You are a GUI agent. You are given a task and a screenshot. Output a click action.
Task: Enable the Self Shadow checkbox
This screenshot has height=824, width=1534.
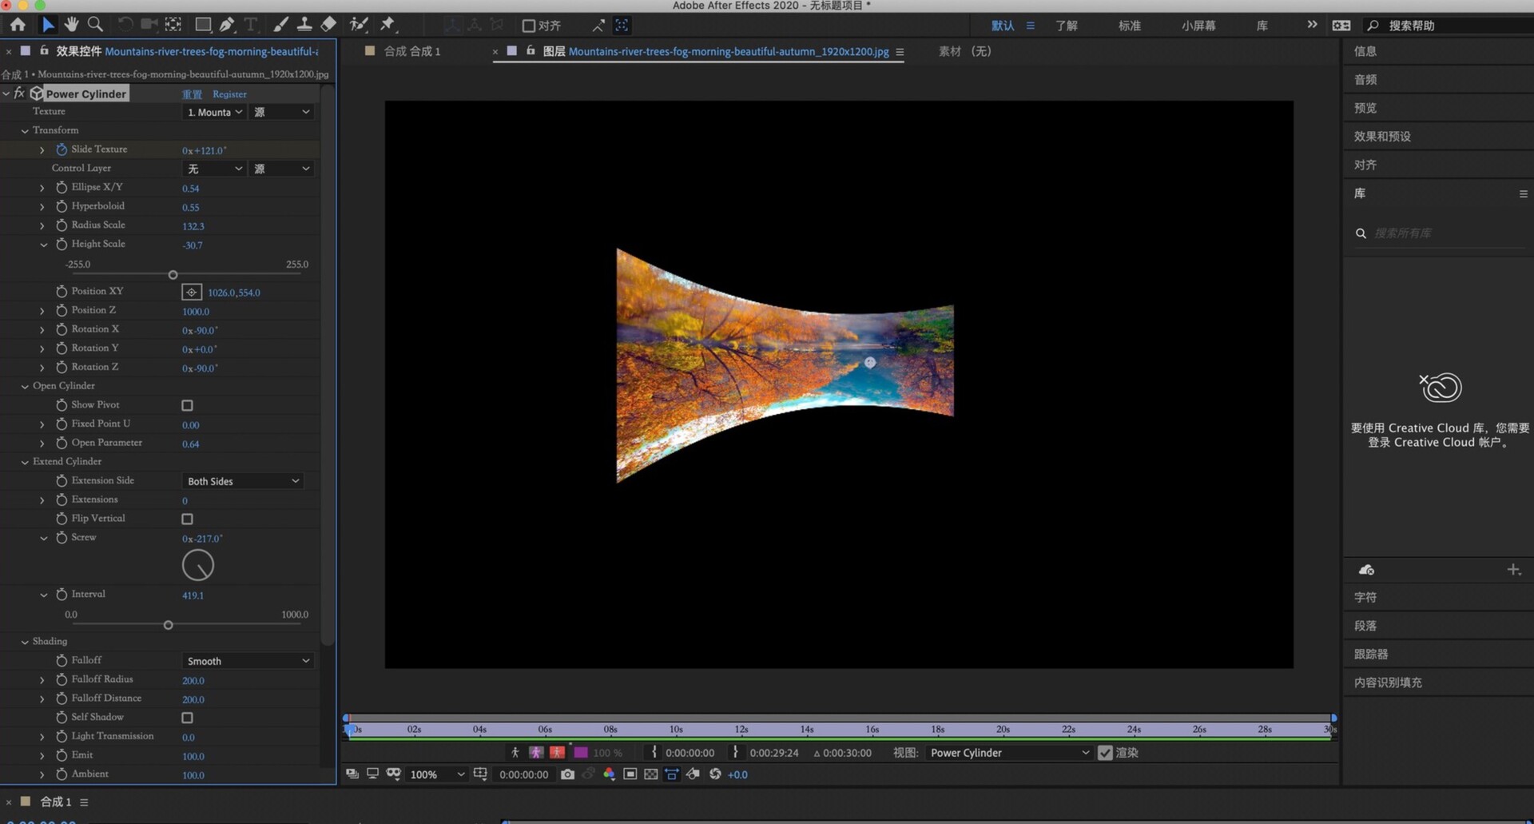click(187, 719)
